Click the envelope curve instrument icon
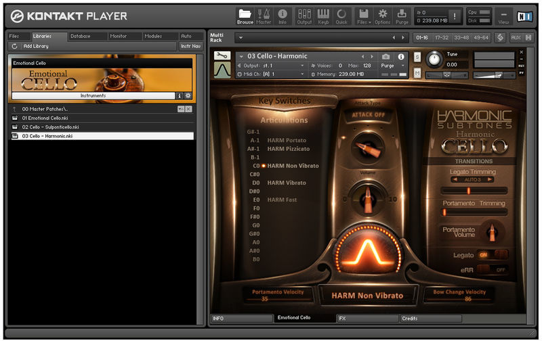 [222, 70]
